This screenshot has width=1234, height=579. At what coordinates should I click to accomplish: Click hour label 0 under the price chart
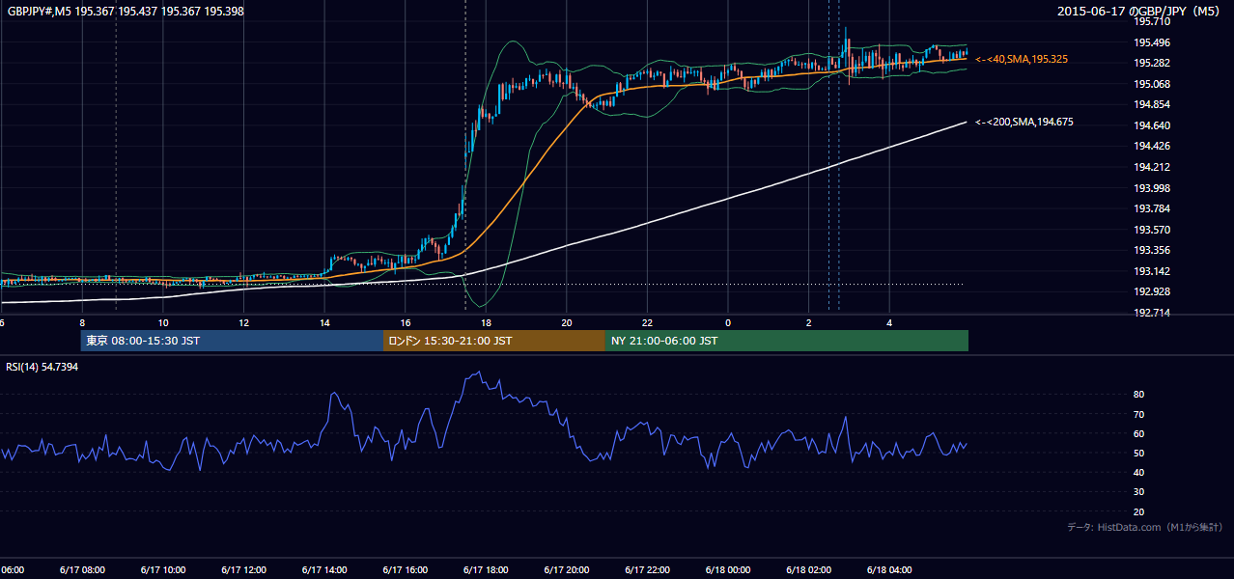(x=728, y=322)
